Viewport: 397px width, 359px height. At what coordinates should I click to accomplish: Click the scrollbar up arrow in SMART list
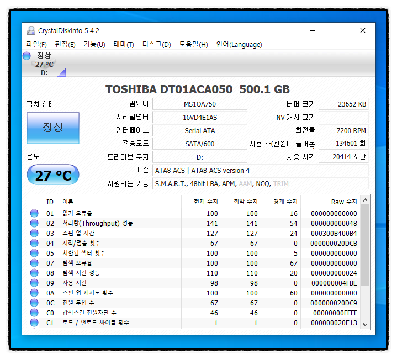[x=365, y=200]
